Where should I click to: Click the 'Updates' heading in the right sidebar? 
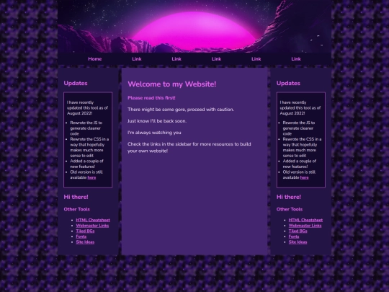pos(288,83)
